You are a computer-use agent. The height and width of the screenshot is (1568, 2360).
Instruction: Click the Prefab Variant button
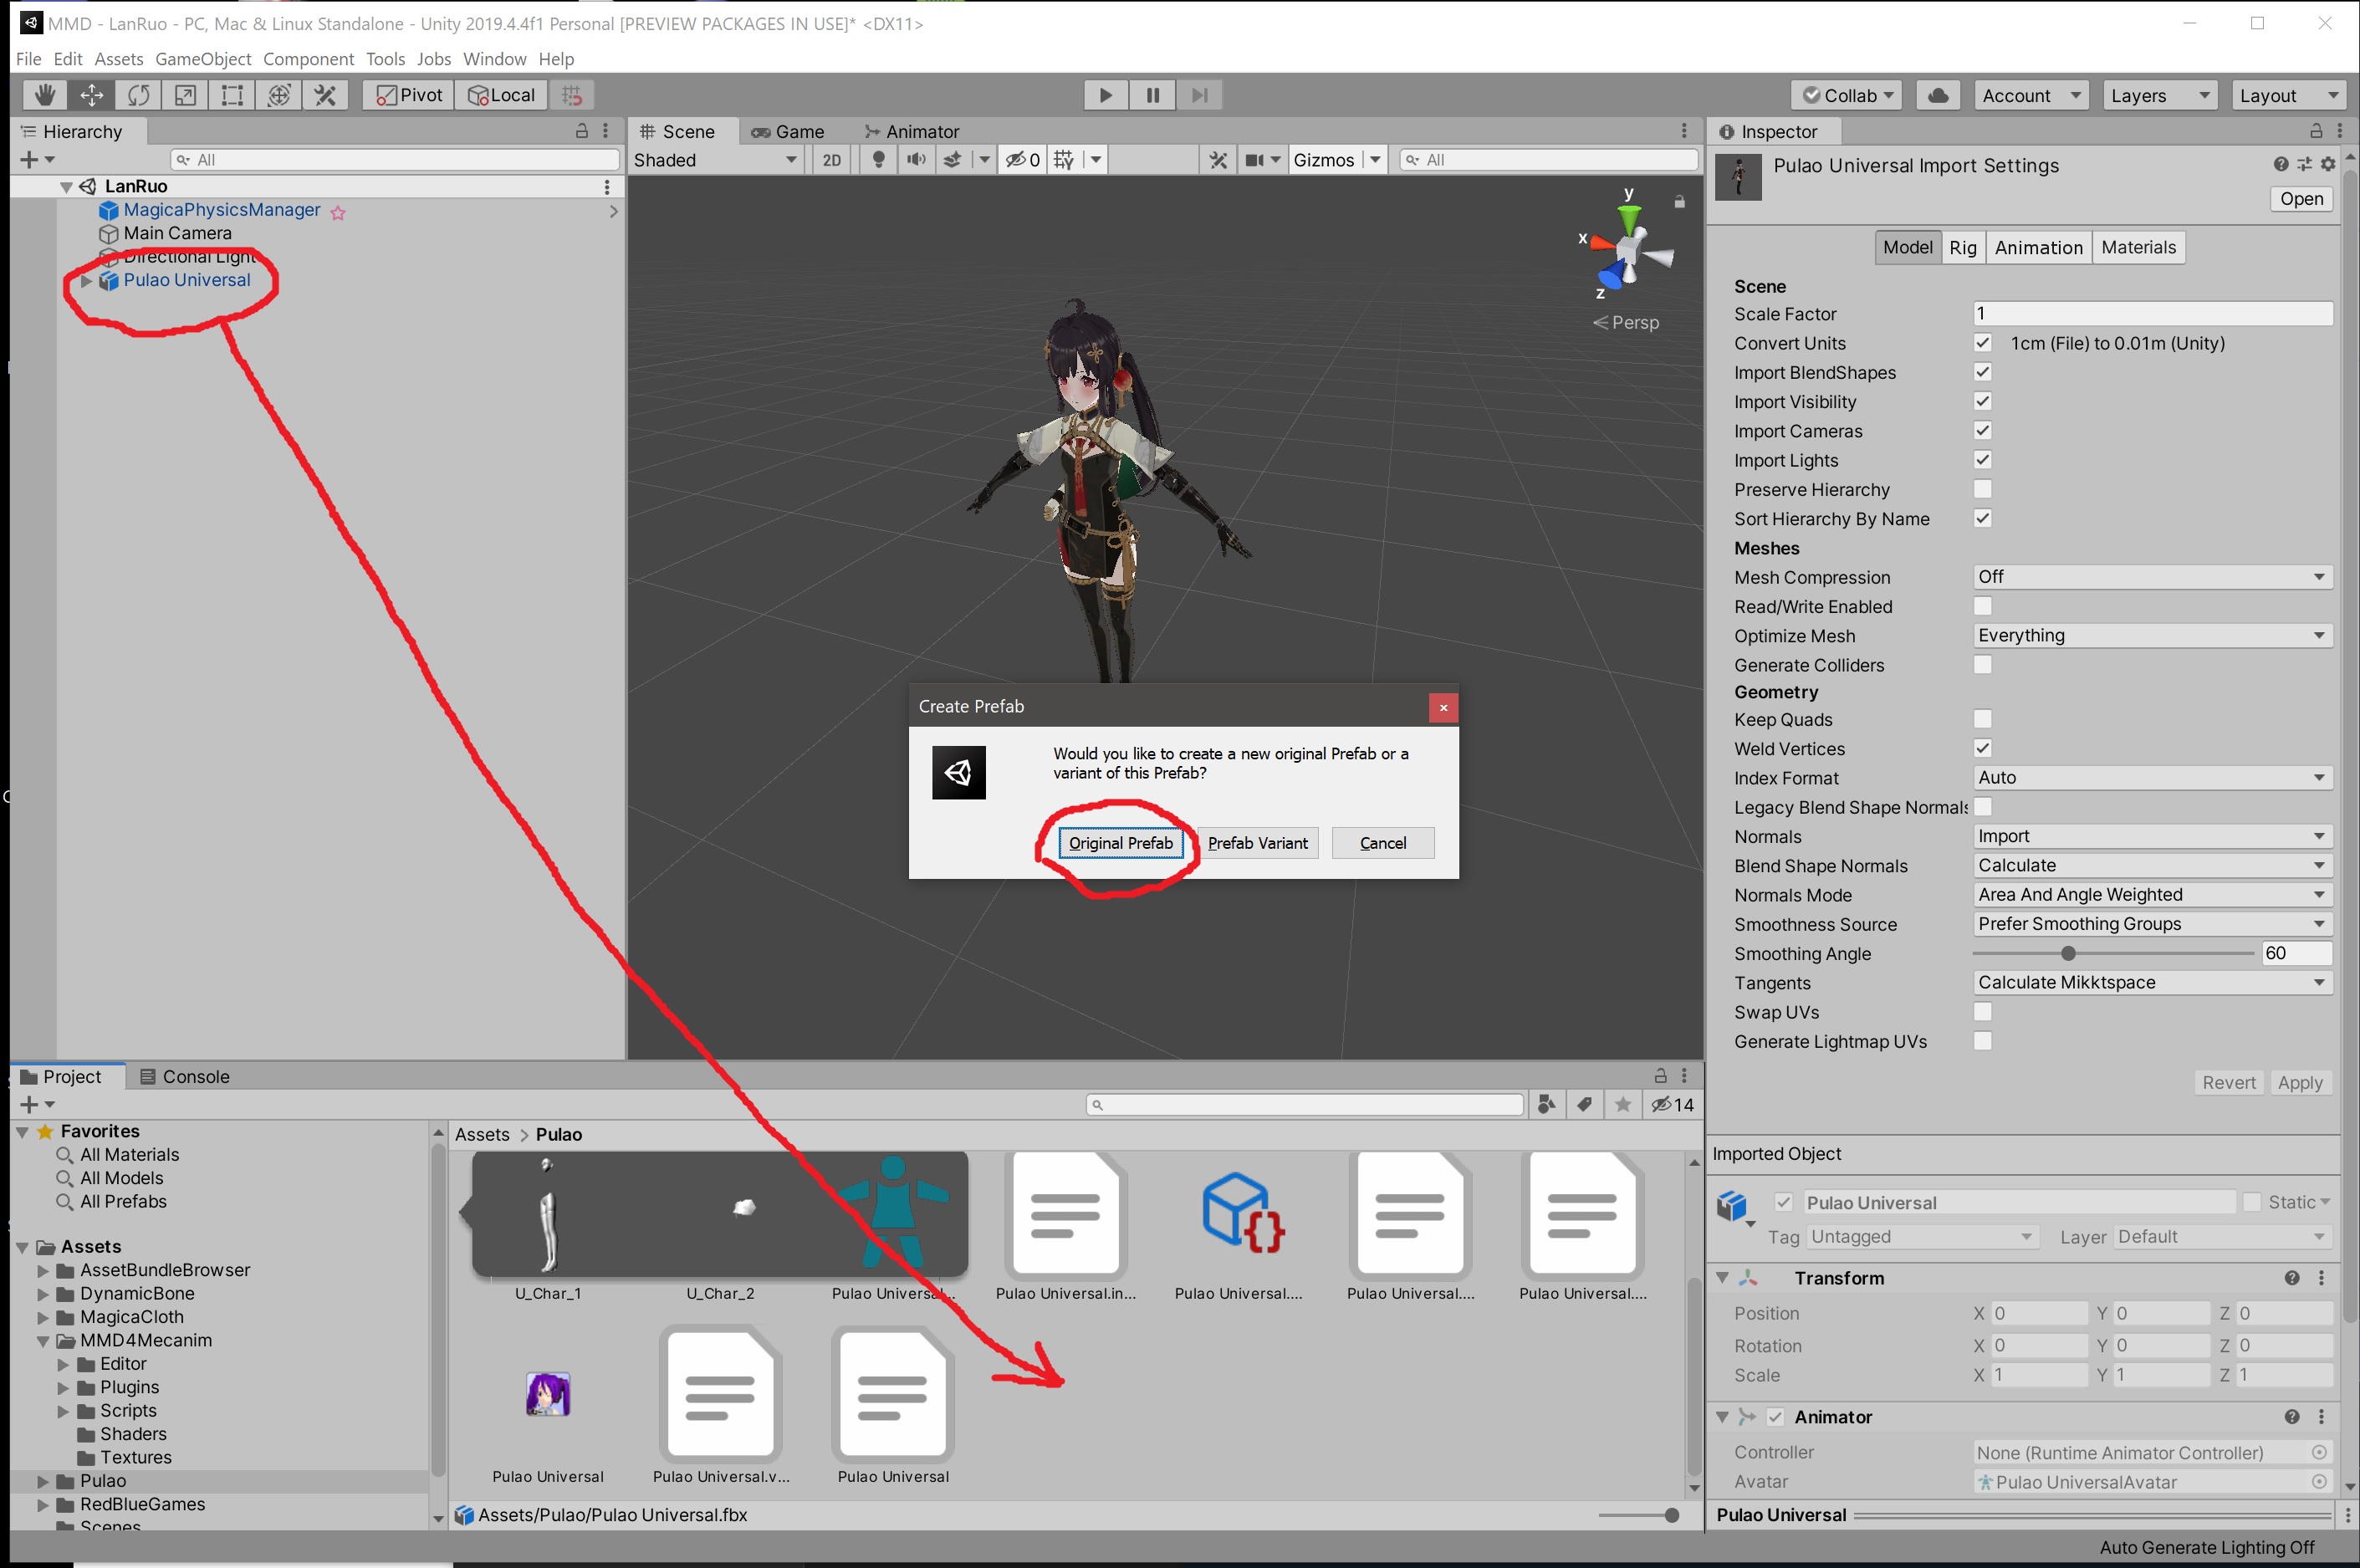coord(1257,843)
